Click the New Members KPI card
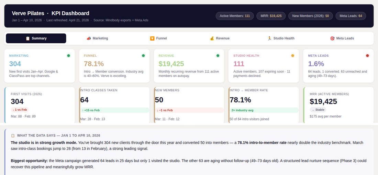The image size is (378, 175). [189, 105]
